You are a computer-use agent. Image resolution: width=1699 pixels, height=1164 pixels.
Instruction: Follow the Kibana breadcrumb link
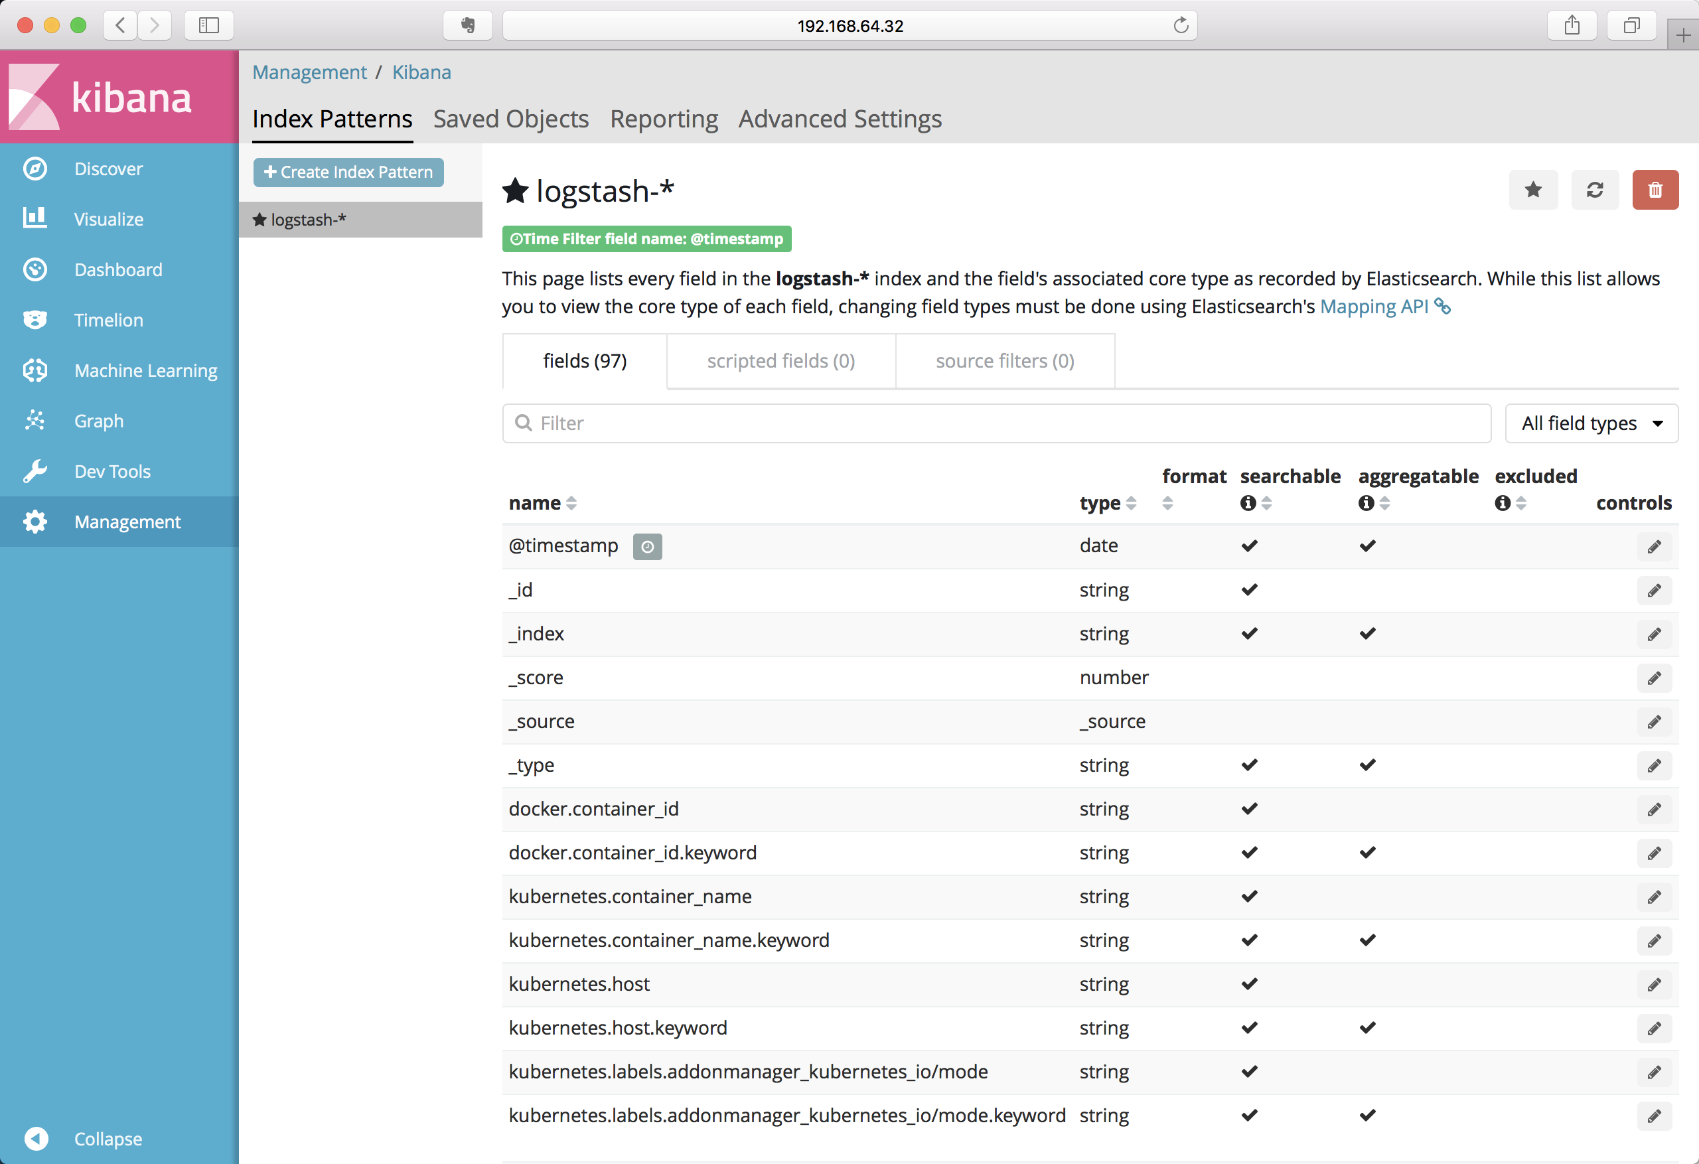pos(422,72)
